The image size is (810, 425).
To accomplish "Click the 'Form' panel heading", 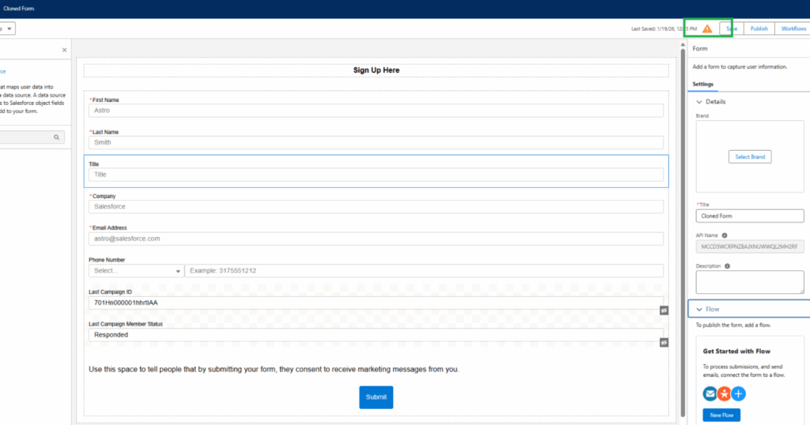I will point(700,48).
